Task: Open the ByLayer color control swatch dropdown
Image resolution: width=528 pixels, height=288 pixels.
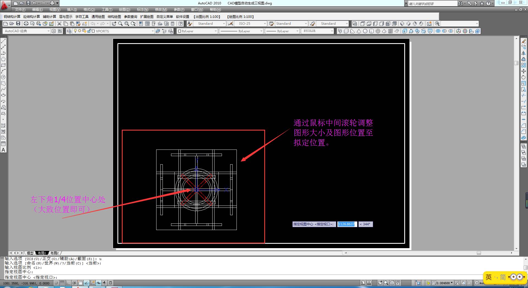Action: [197, 31]
